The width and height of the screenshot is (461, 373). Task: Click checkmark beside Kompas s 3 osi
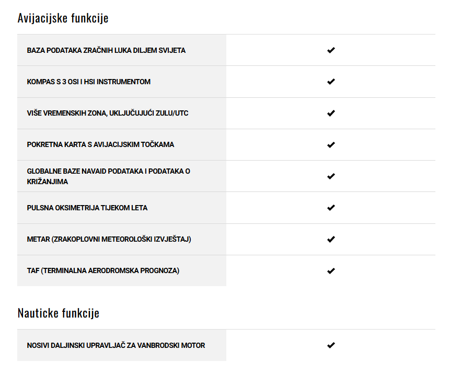tap(331, 82)
